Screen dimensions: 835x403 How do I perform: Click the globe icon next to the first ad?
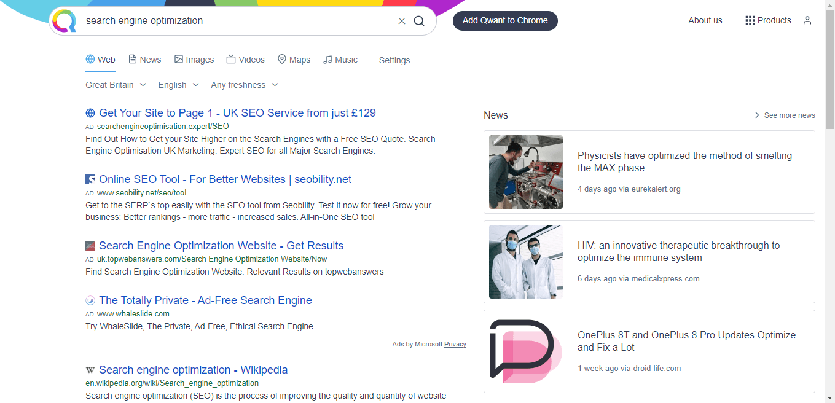pyautogui.click(x=90, y=113)
